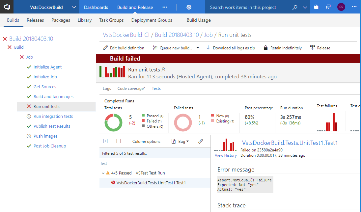Screen dimensions: 361x212
Task: Click Queue new build button
Action: [173, 48]
